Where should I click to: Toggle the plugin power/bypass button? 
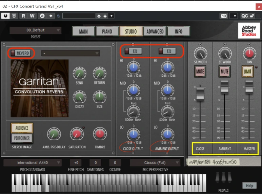tap(5, 16)
